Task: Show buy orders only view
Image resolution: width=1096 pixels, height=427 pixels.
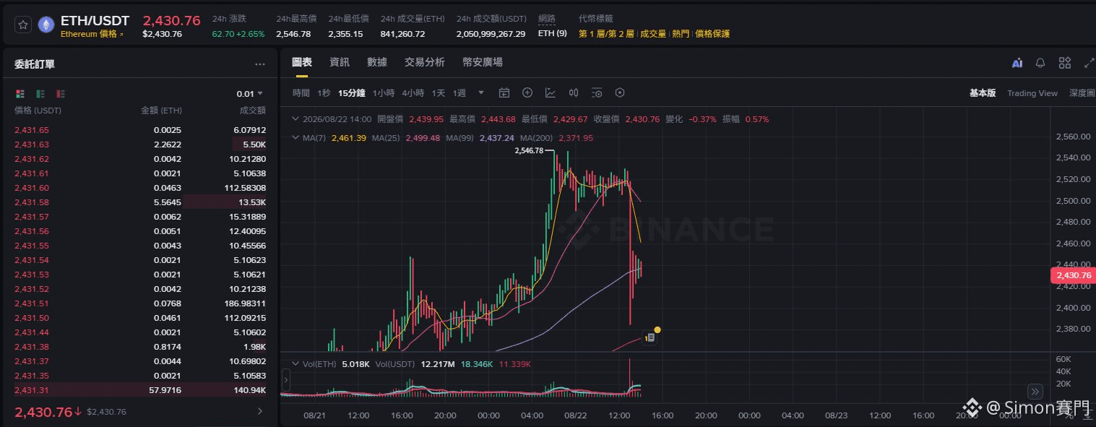Action: (40, 94)
